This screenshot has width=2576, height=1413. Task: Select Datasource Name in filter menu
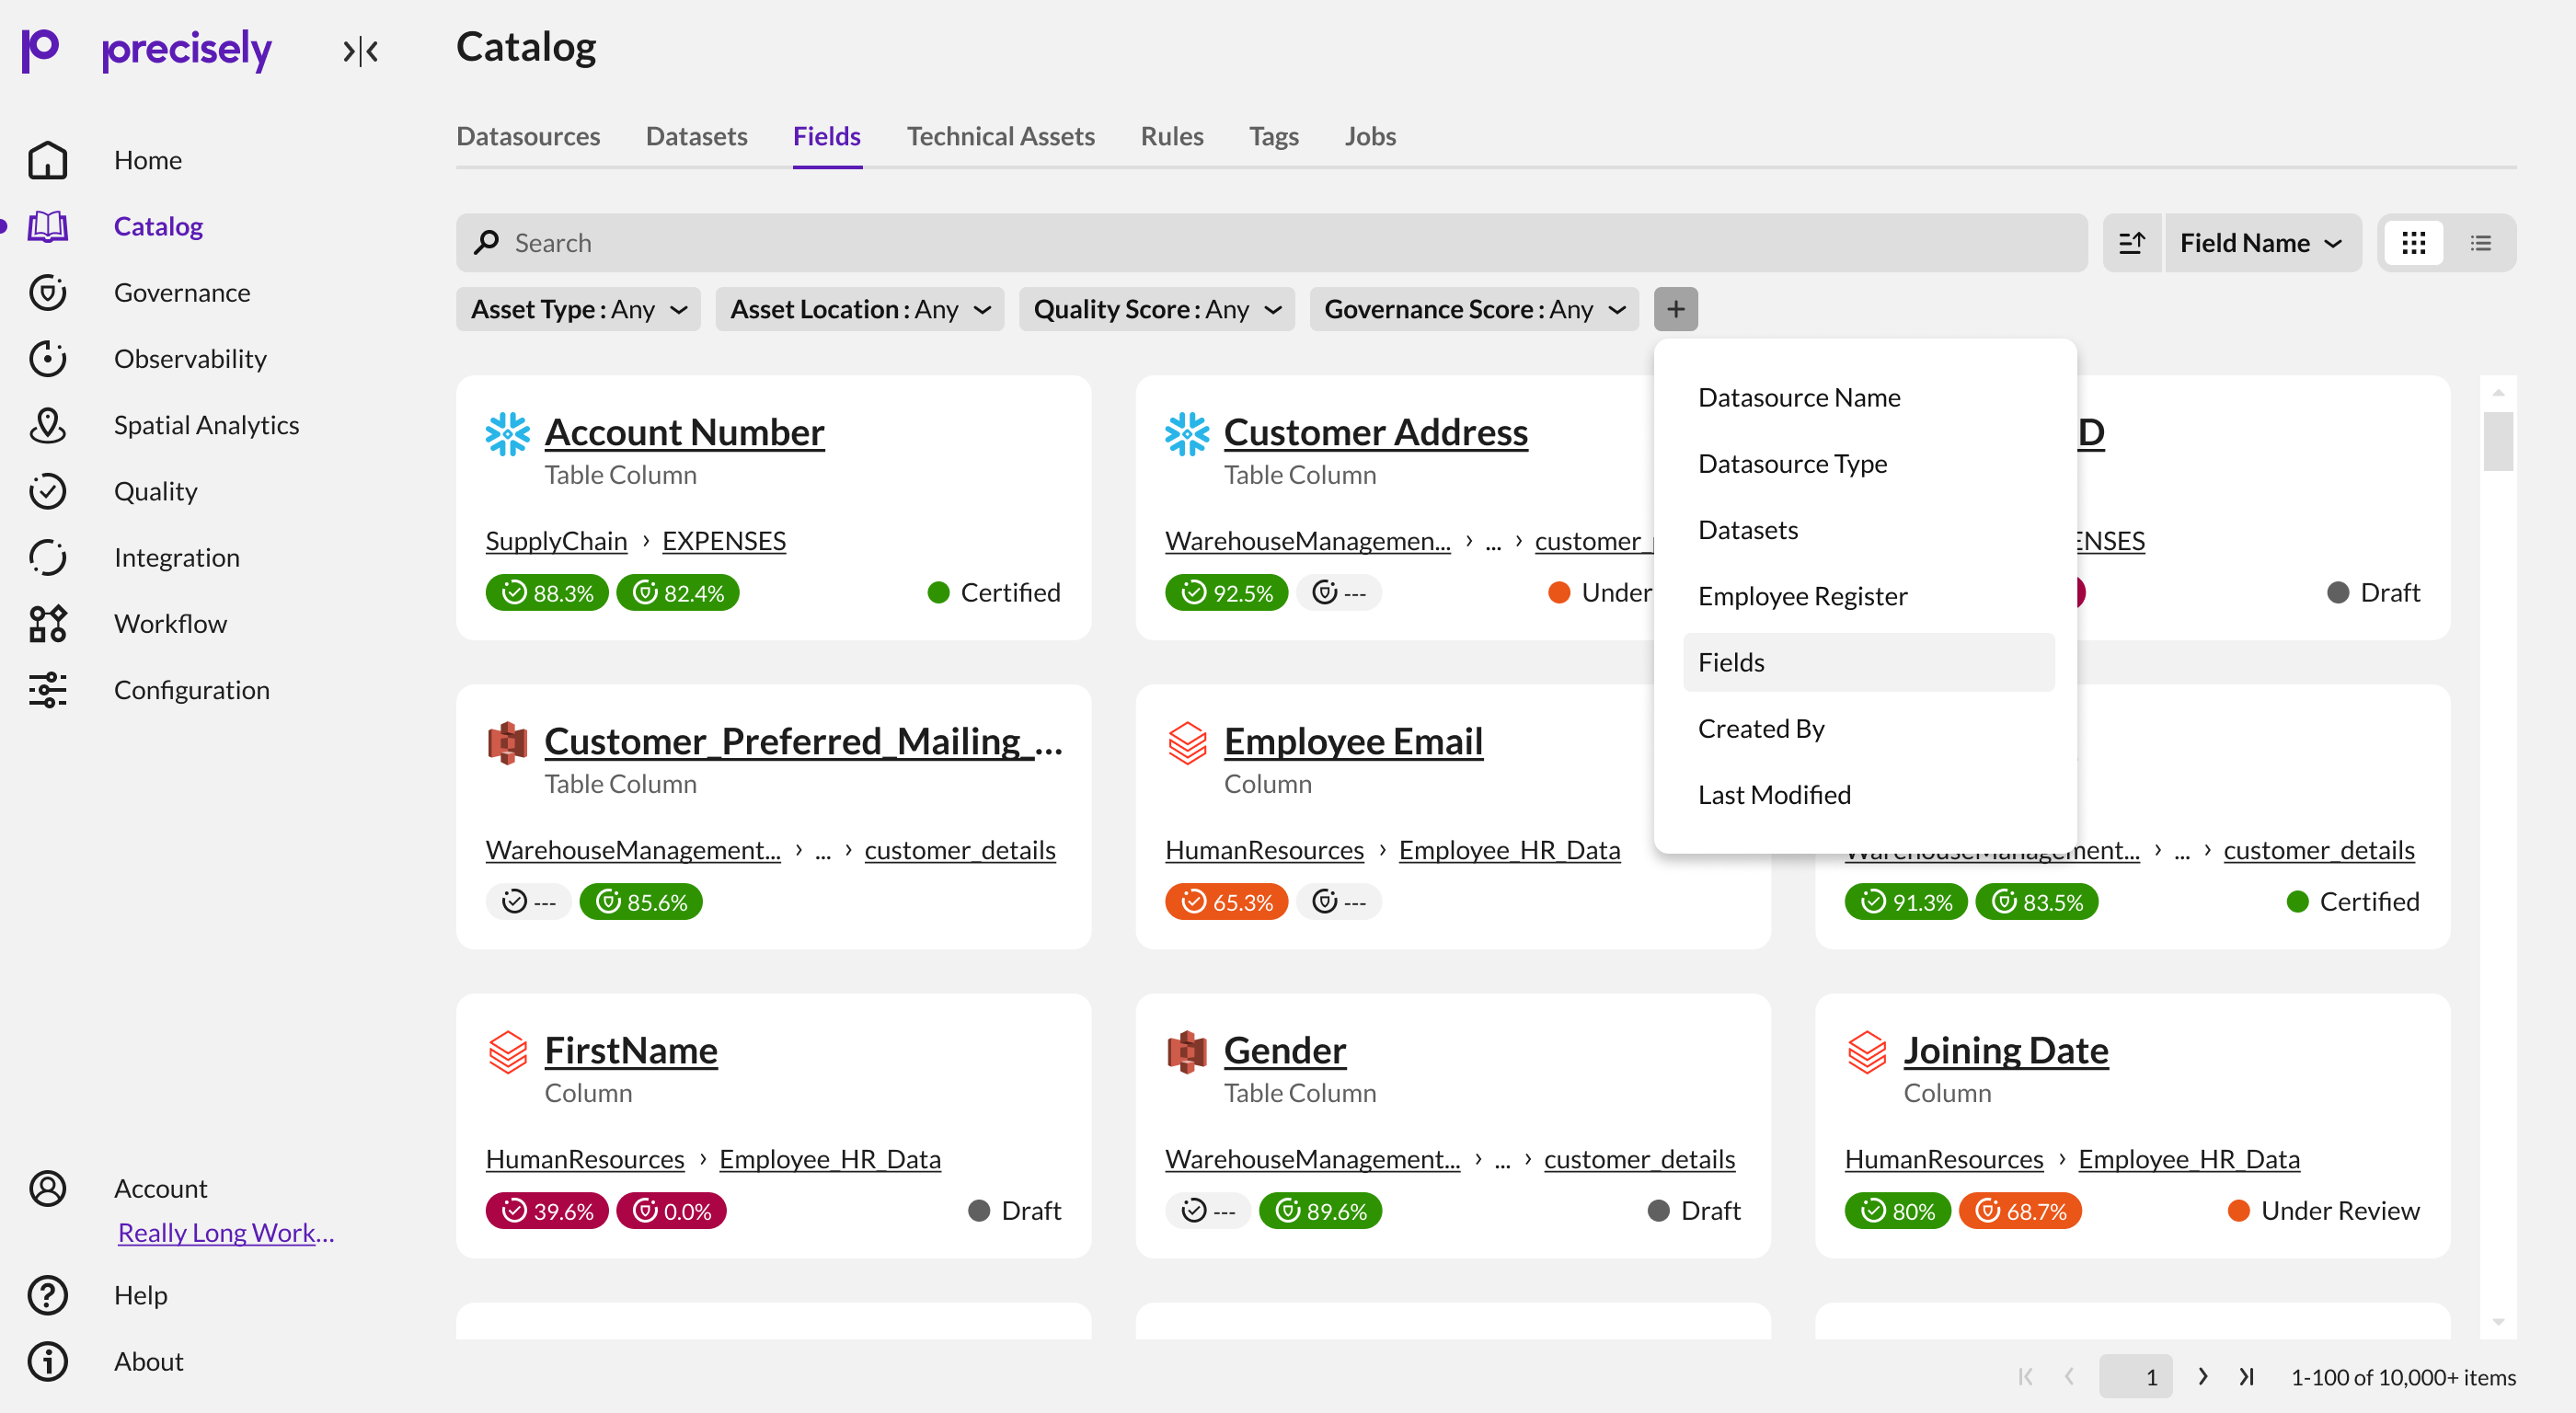click(1868, 397)
